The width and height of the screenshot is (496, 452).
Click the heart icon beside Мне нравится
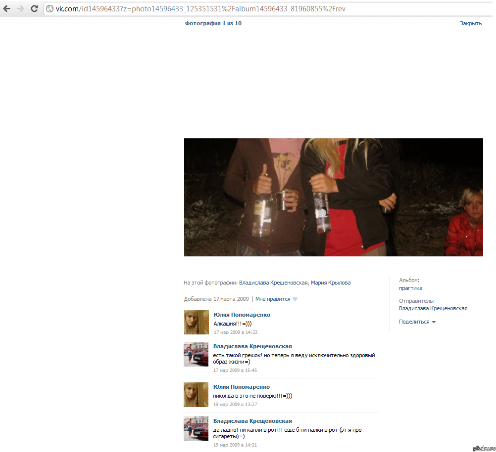pos(295,299)
